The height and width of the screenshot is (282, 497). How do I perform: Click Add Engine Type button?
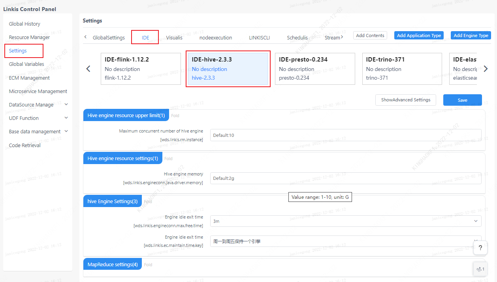pos(471,35)
